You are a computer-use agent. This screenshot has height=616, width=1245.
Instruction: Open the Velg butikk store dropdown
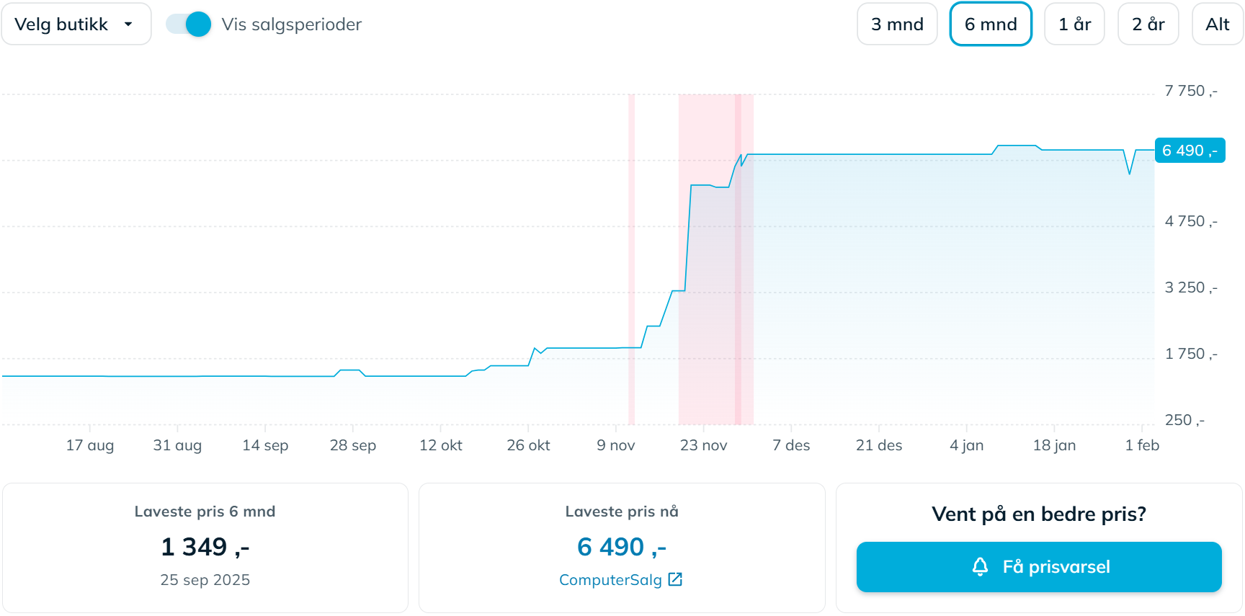(x=76, y=24)
